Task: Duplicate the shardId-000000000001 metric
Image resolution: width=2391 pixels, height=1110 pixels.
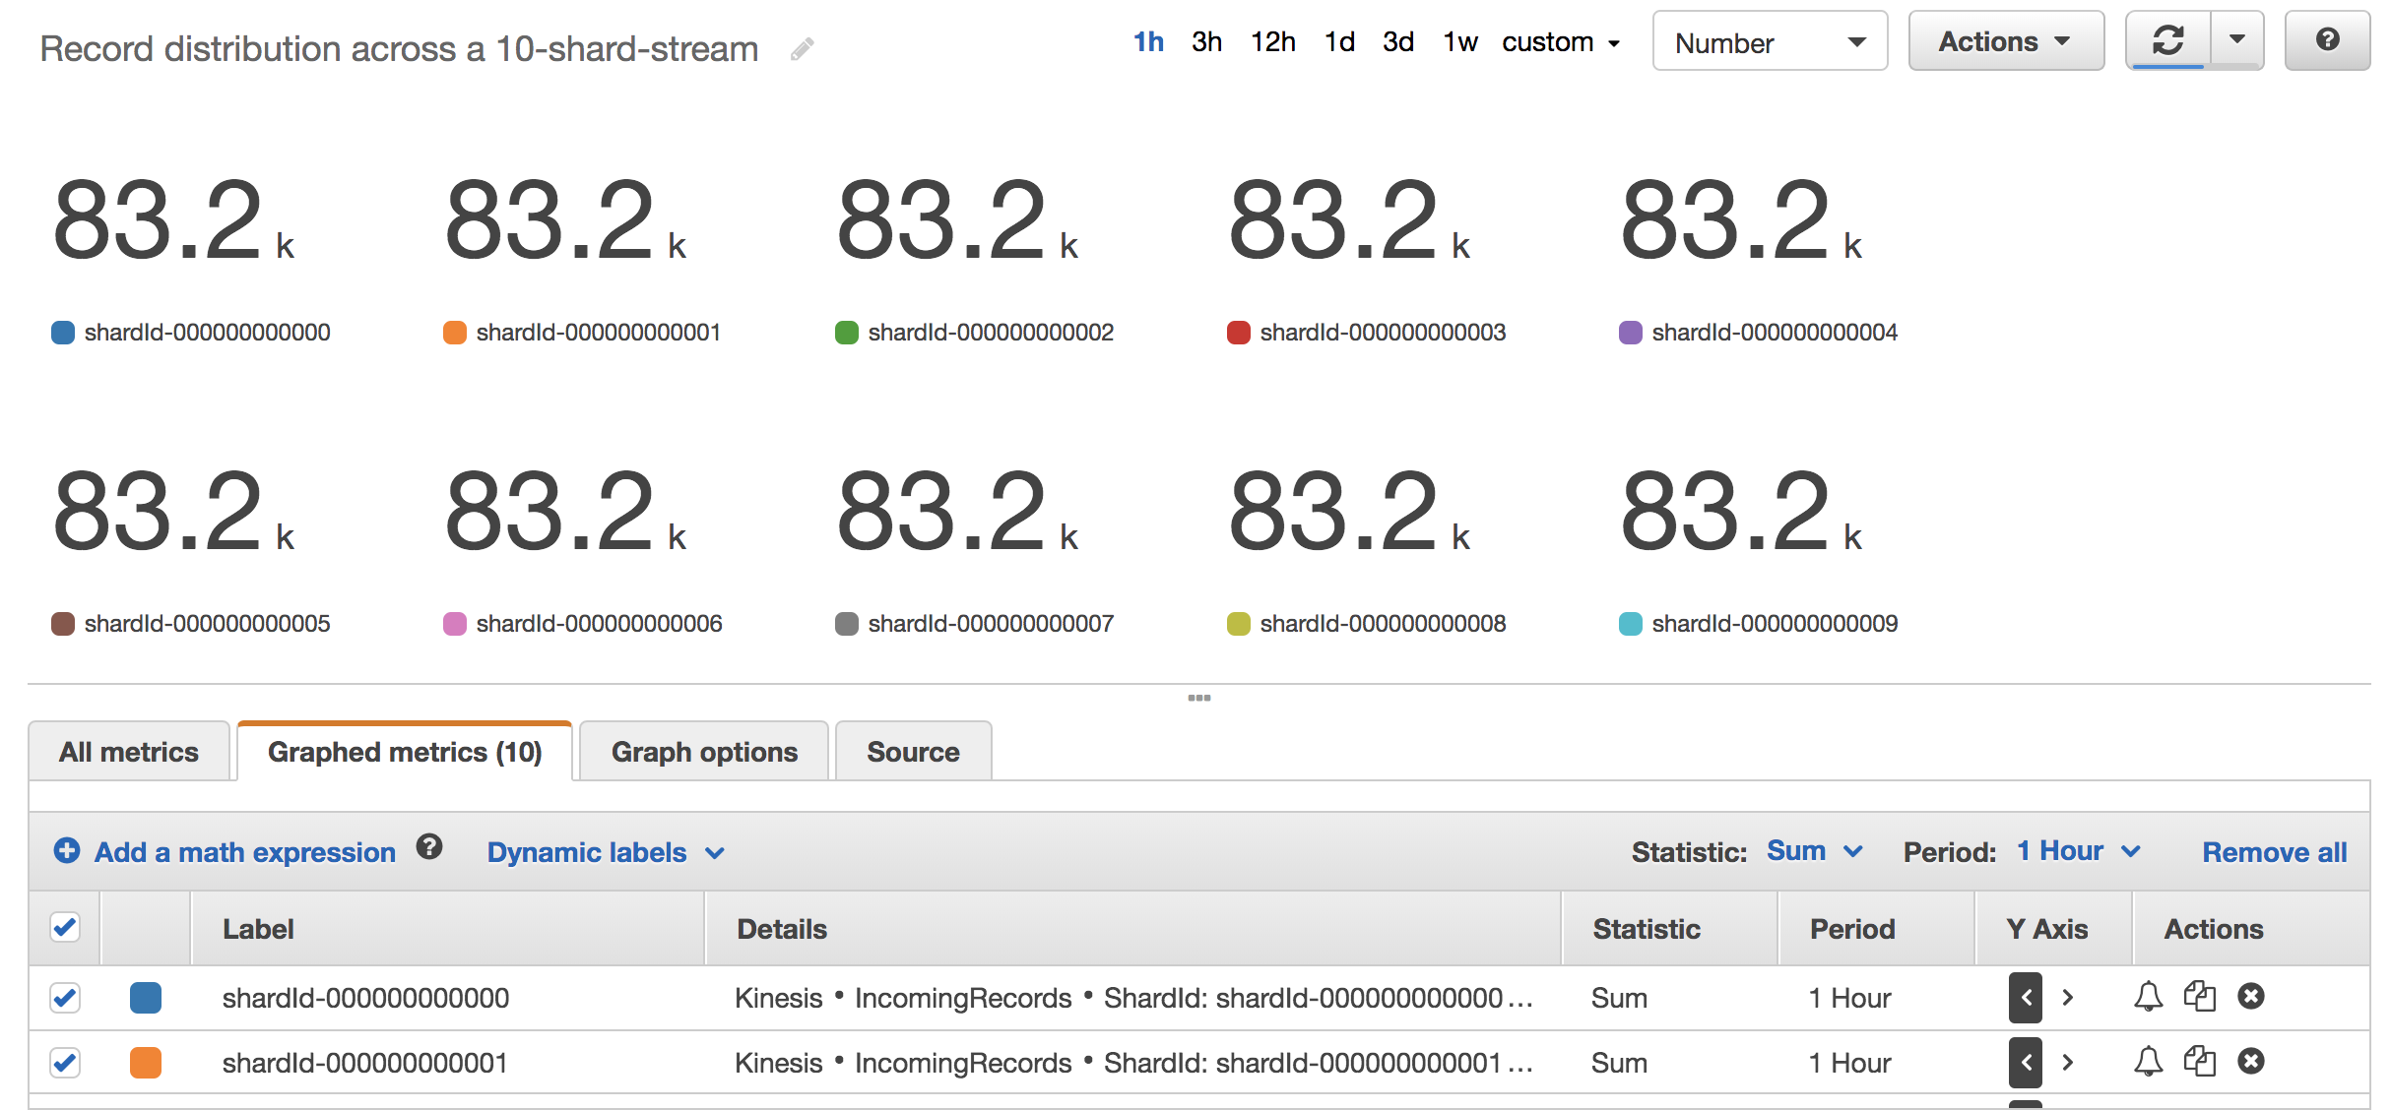Action: (x=2200, y=1061)
